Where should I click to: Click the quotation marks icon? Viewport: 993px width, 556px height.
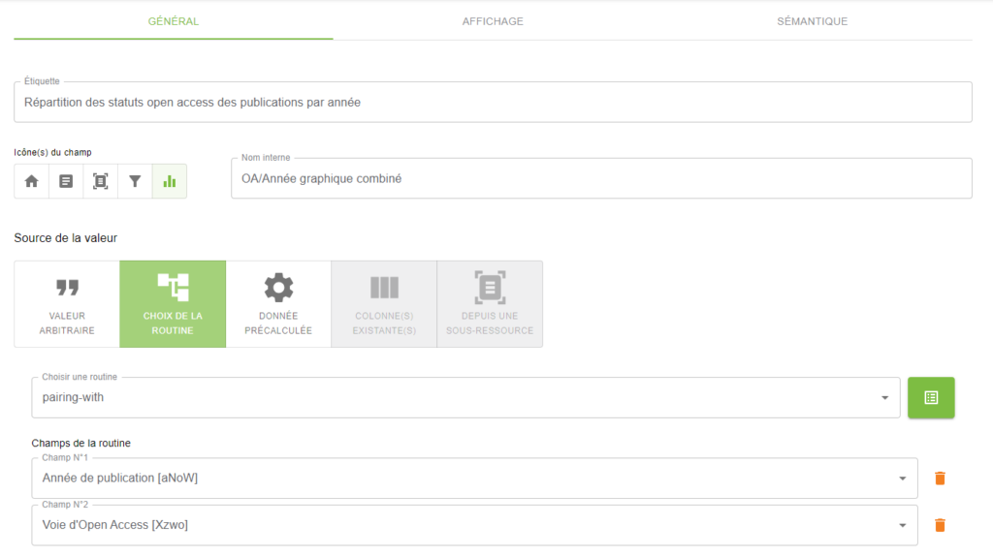click(67, 288)
